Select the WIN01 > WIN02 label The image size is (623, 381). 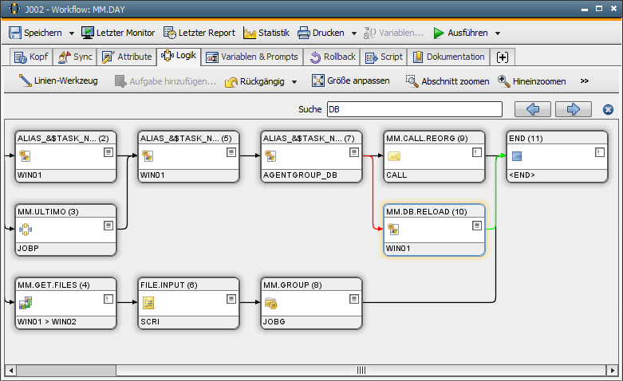47,322
